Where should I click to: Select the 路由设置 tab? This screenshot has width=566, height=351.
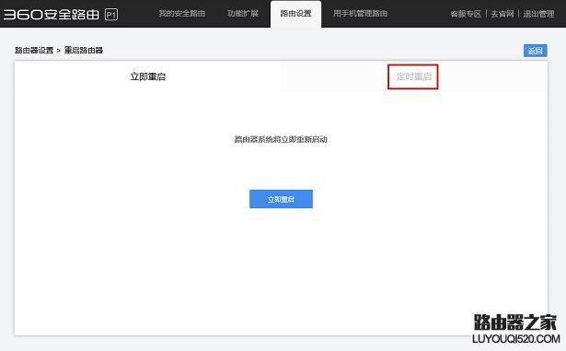click(295, 14)
